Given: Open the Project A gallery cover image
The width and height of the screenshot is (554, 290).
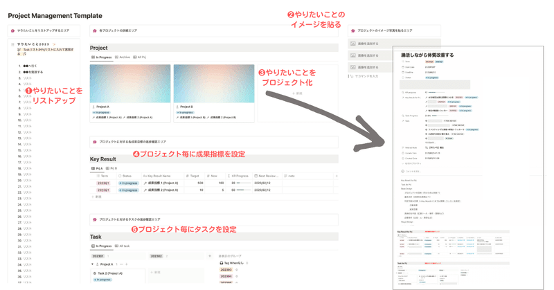Looking at the screenshot, I should tap(130, 84).
